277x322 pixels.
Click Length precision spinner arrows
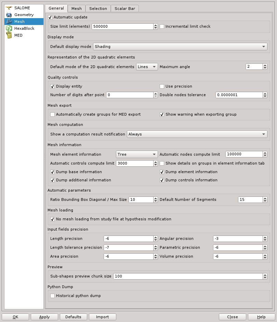(x=156, y=239)
